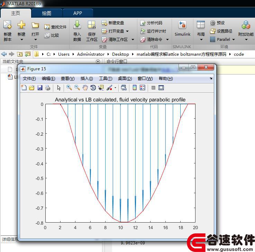Click Run and Time (运行并计时)
The width and height of the screenshot is (255, 252).
tap(153, 31)
